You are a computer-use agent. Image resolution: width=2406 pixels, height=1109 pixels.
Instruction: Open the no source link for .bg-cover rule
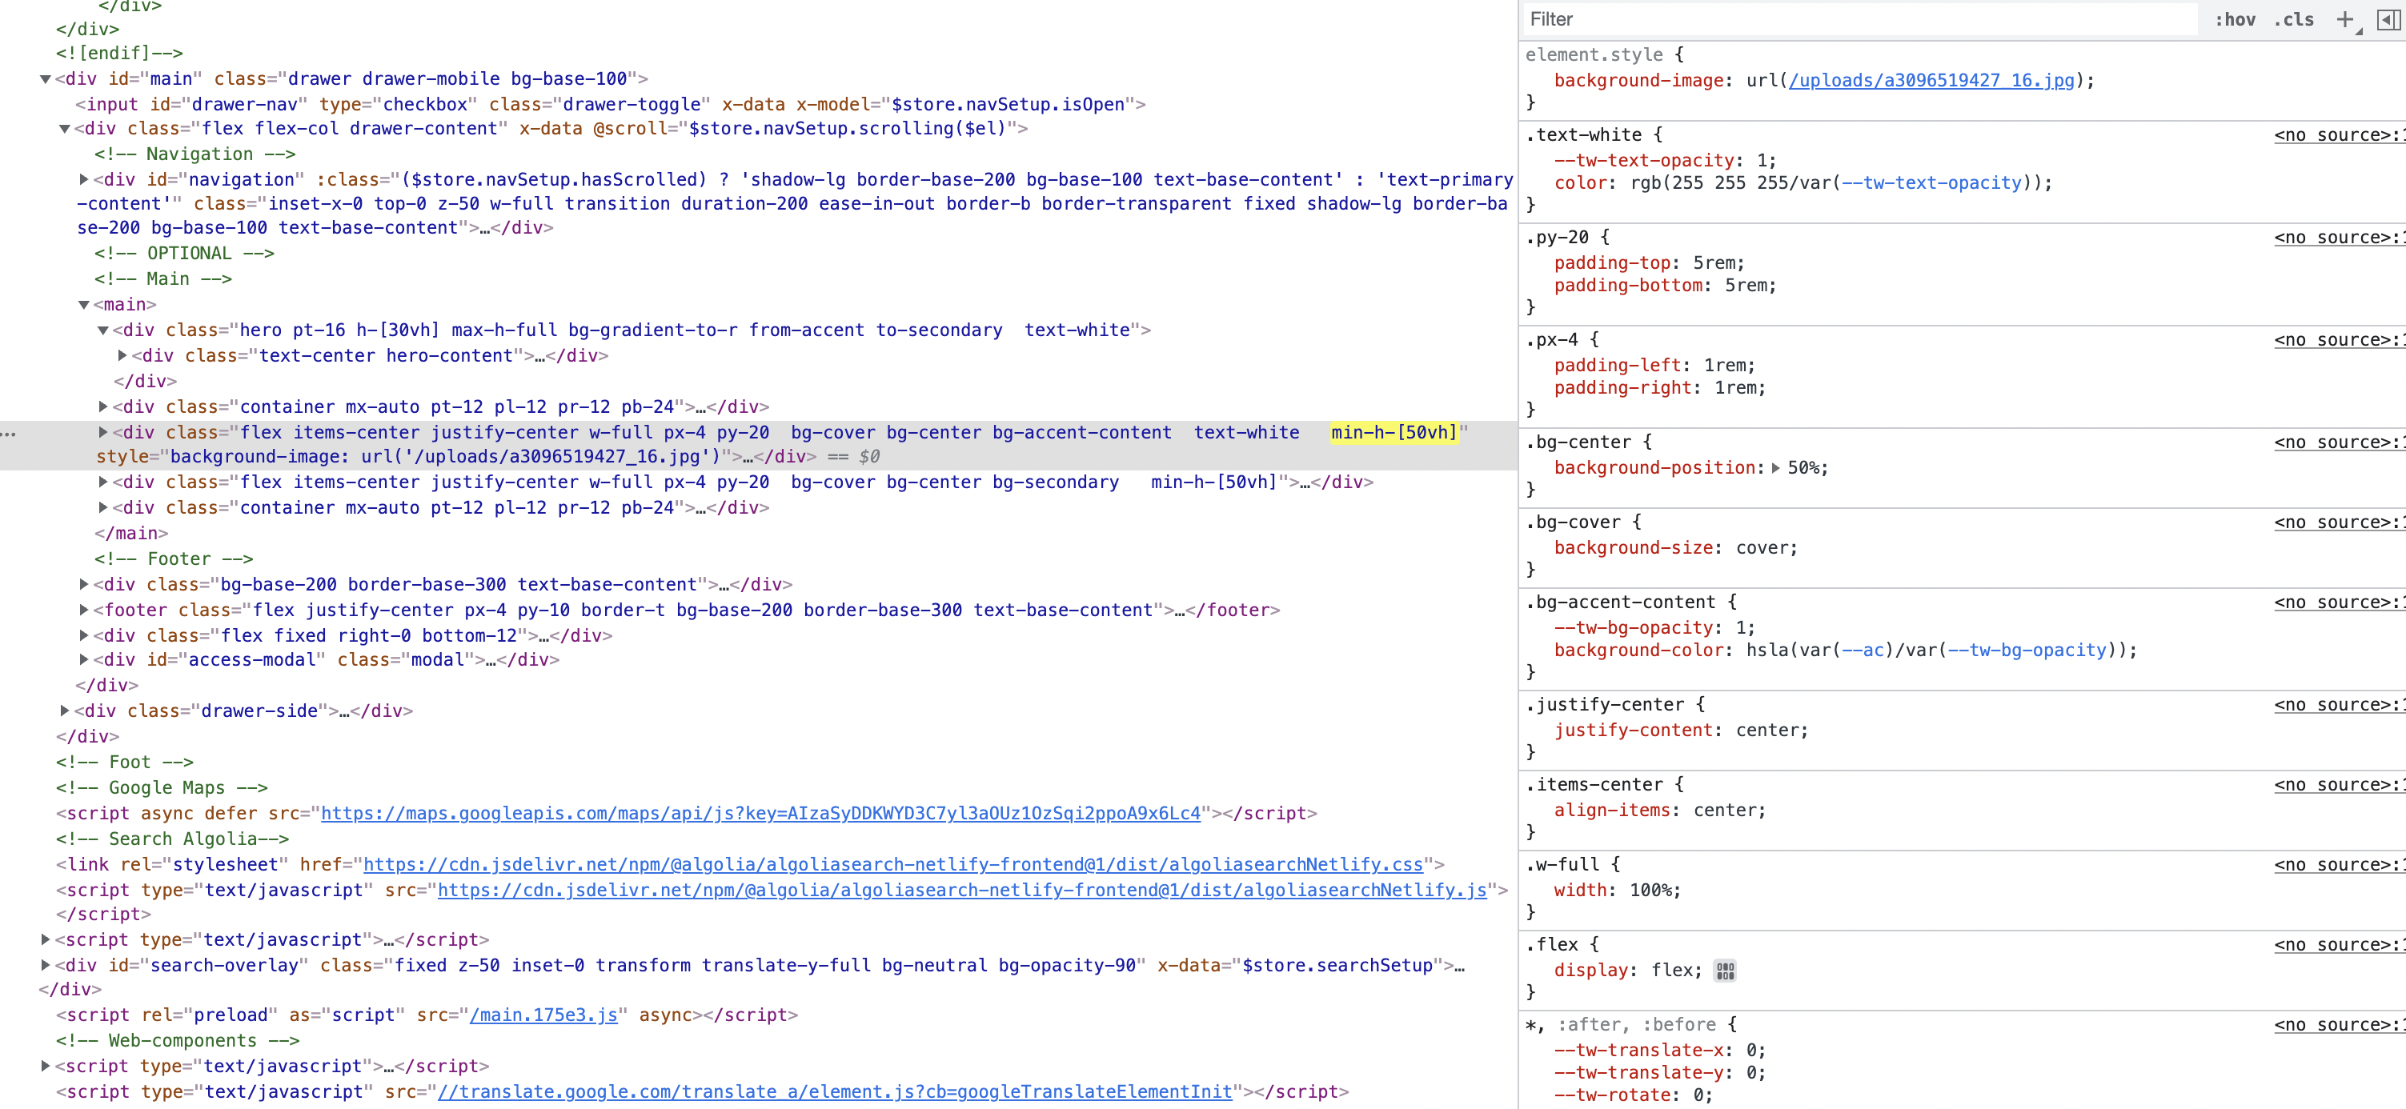pos(2339,522)
